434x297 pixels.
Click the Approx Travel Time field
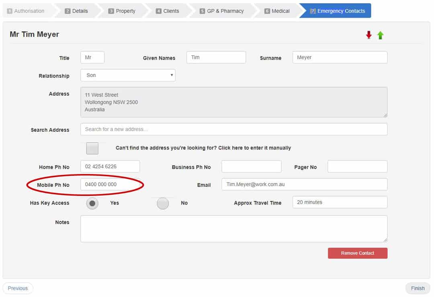pyautogui.click(x=340, y=202)
